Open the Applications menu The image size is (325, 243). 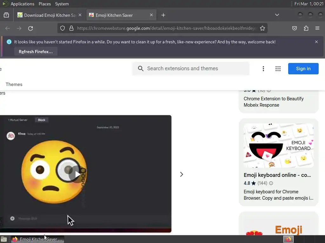pos(23,4)
